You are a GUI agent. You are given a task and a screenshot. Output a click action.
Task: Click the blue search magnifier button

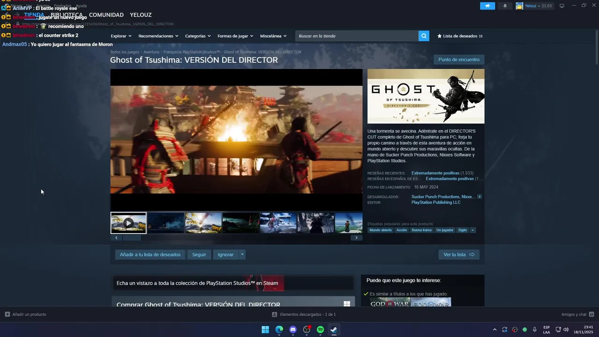[424, 36]
